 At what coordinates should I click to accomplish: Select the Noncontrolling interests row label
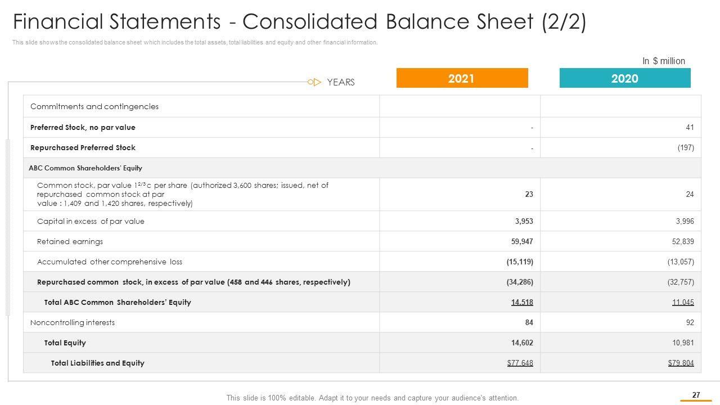point(73,322)
